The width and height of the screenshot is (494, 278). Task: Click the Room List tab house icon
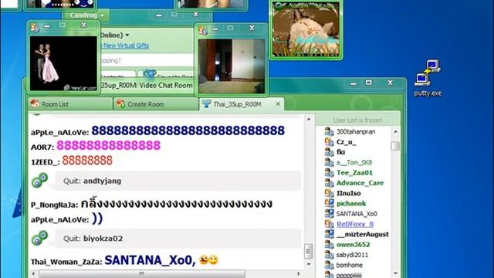35,103
